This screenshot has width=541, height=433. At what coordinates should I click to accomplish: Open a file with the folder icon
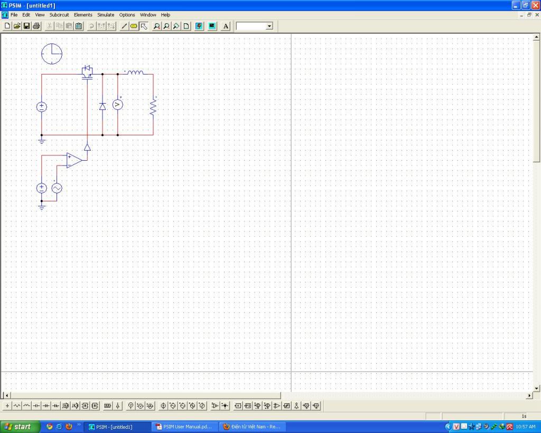click(x=16, y=26)
